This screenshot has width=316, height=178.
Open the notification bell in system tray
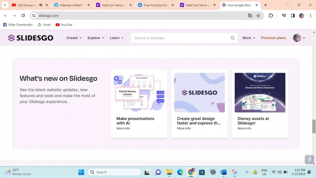point(309,172)
